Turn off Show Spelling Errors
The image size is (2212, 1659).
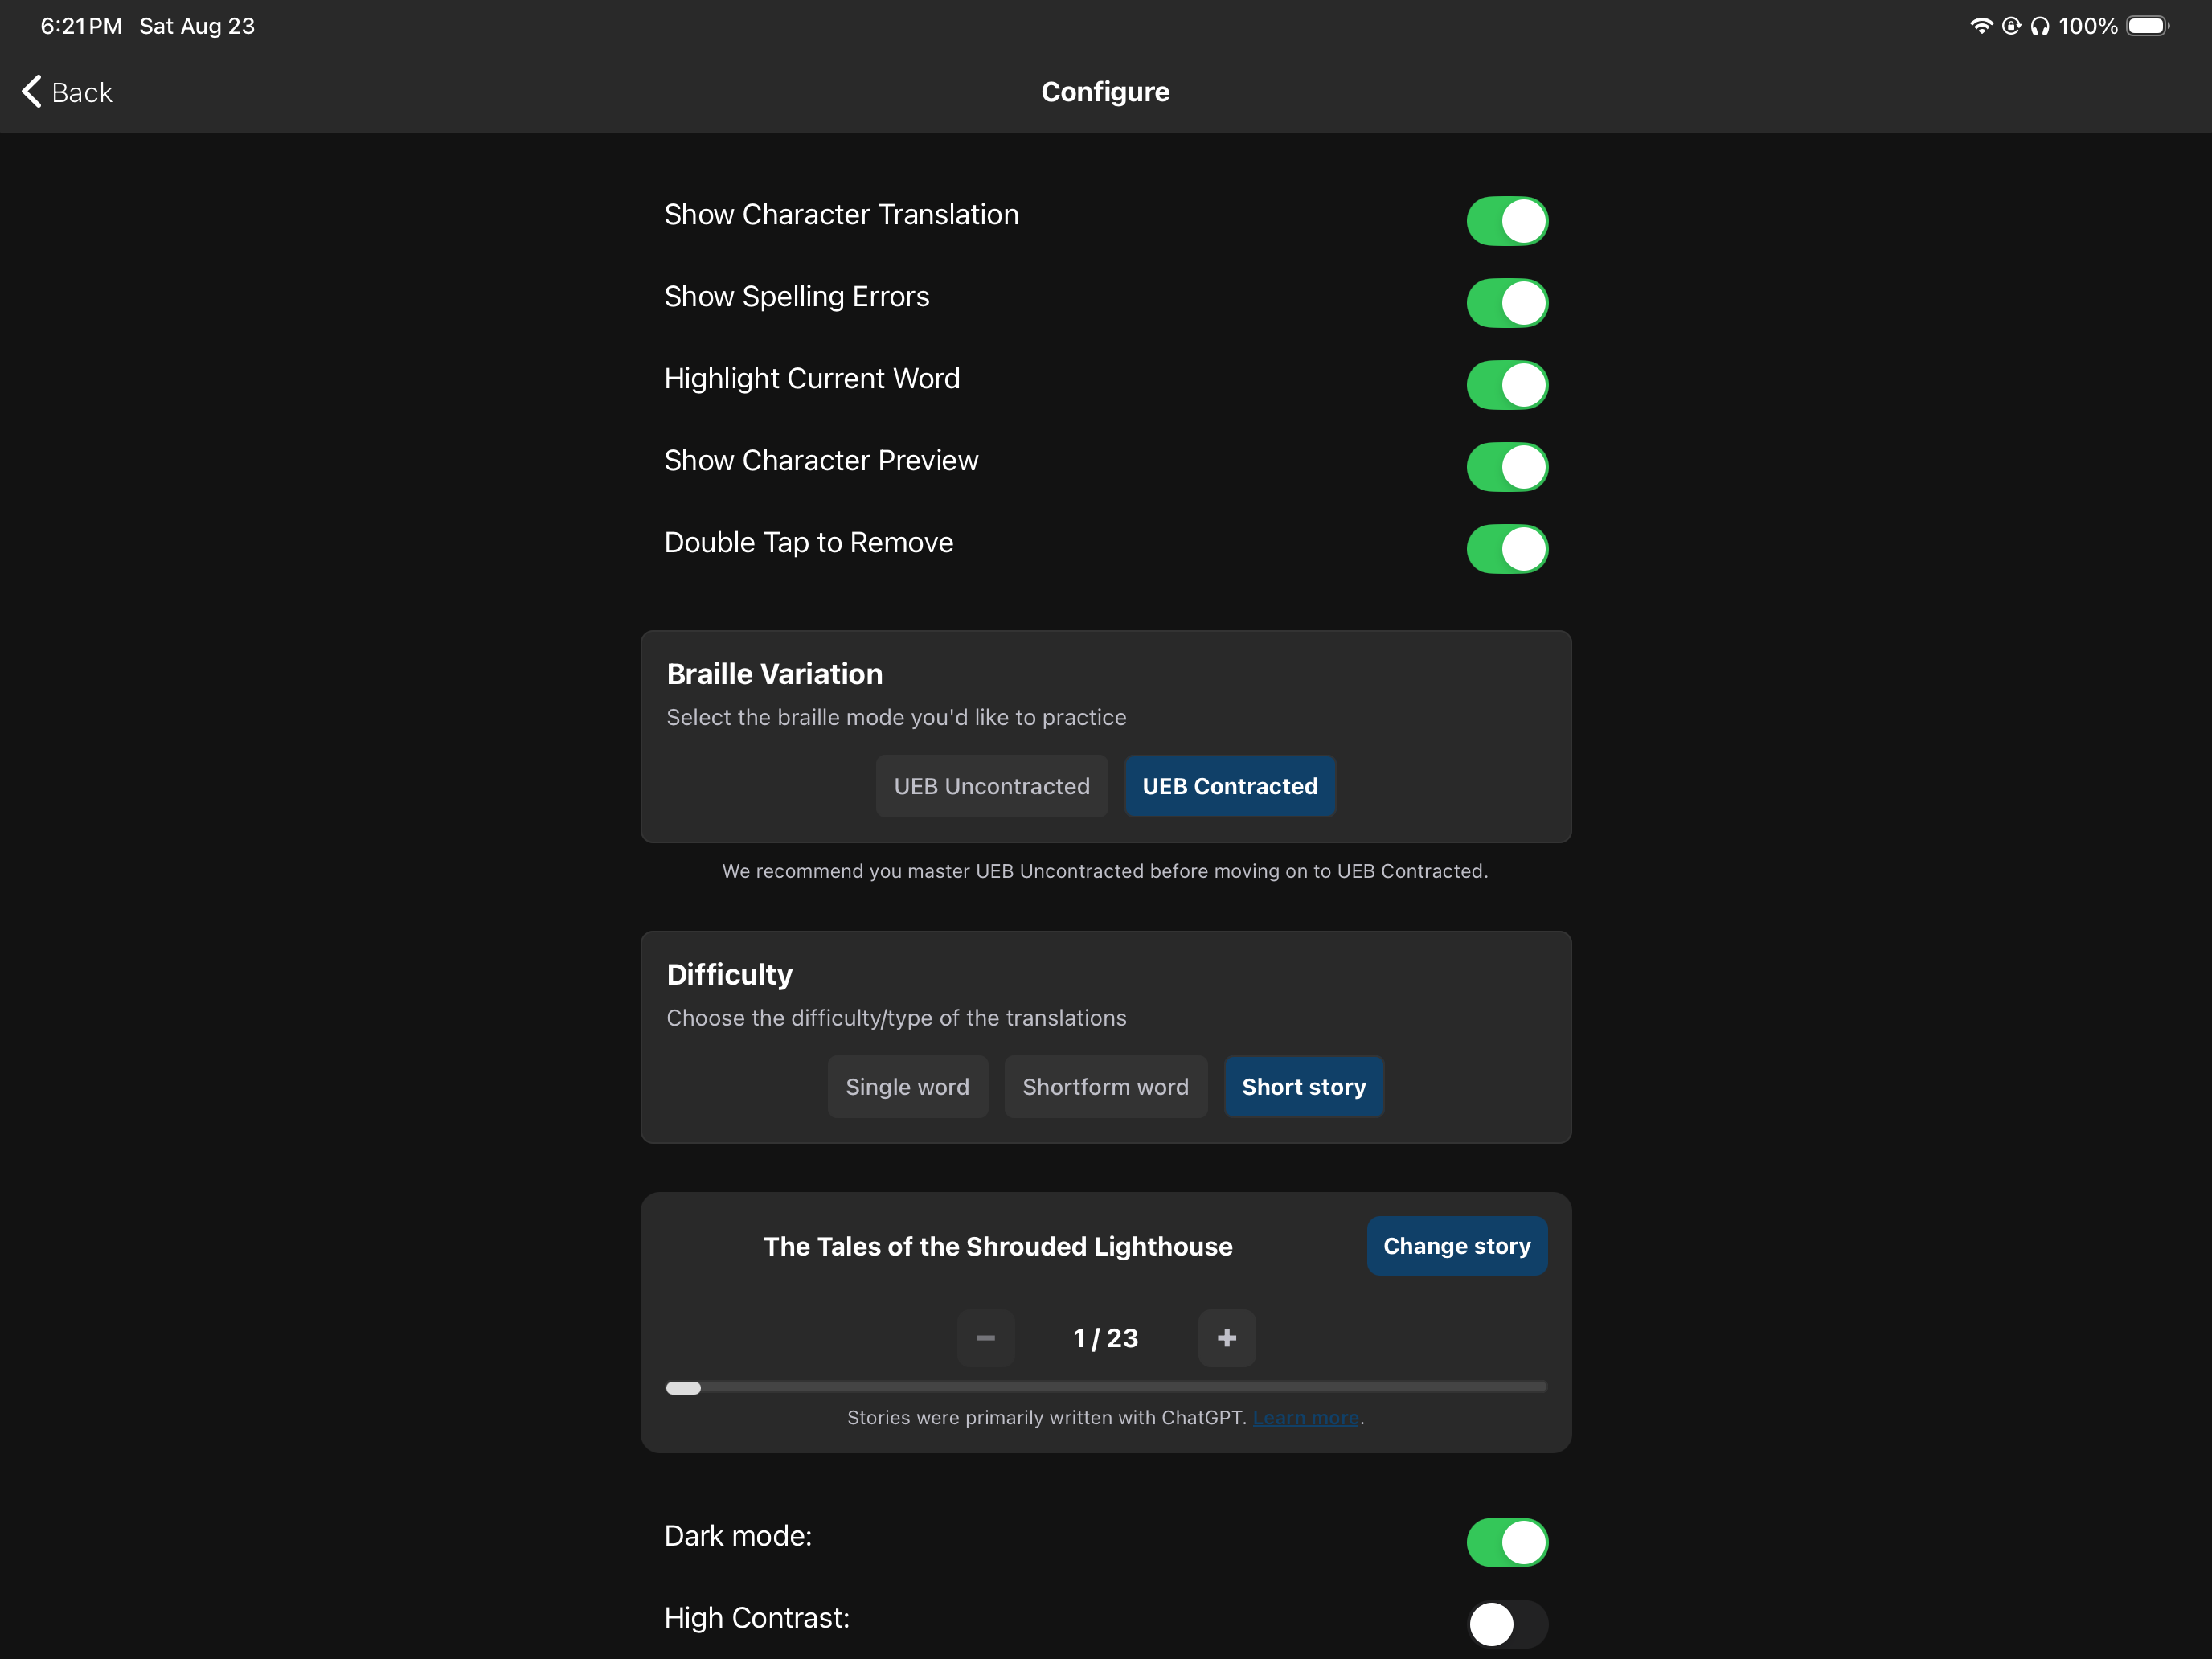tap(1507, 303)
